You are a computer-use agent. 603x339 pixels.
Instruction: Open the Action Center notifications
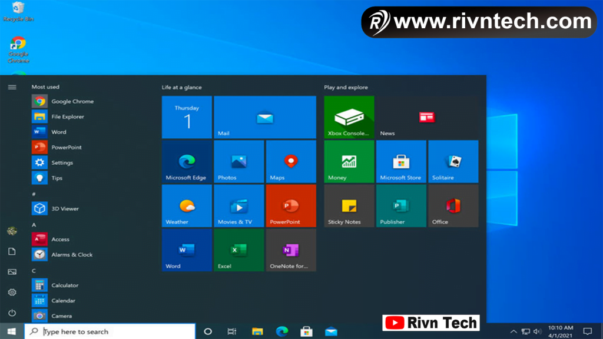click(588, 331)
